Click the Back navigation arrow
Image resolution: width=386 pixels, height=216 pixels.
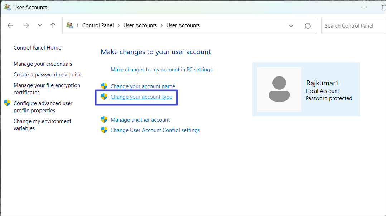coord(10,25)
